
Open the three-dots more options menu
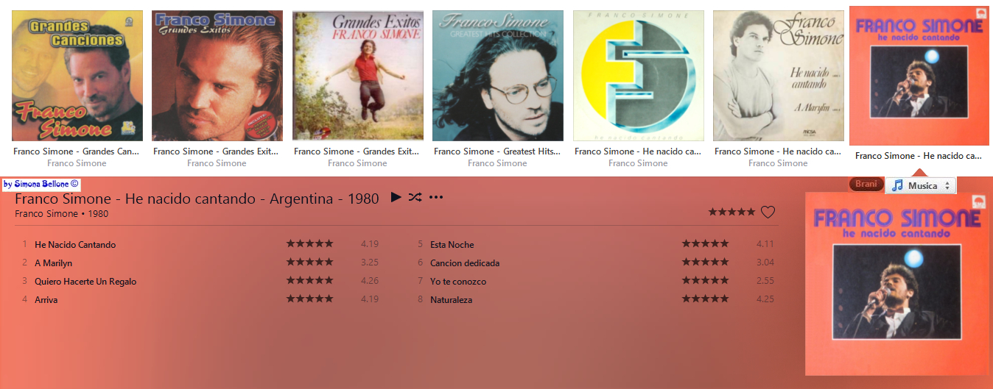pyautogui.click(x=436, y=197)
